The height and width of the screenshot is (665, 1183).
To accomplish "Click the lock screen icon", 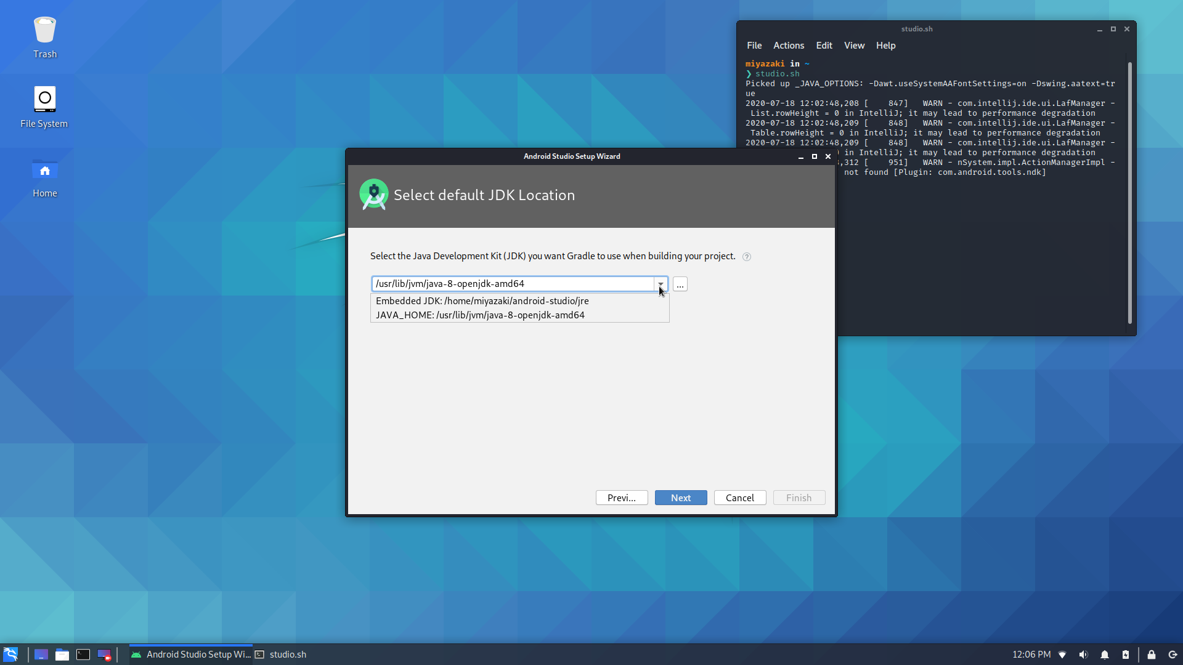I will pyautogui.click(x=1151, y=655).
